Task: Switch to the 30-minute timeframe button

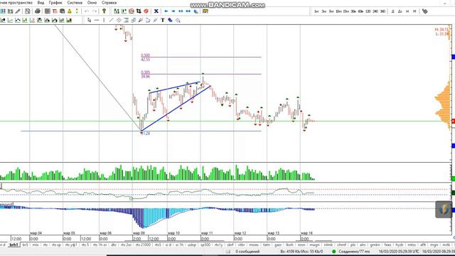Action: point(353,11)
